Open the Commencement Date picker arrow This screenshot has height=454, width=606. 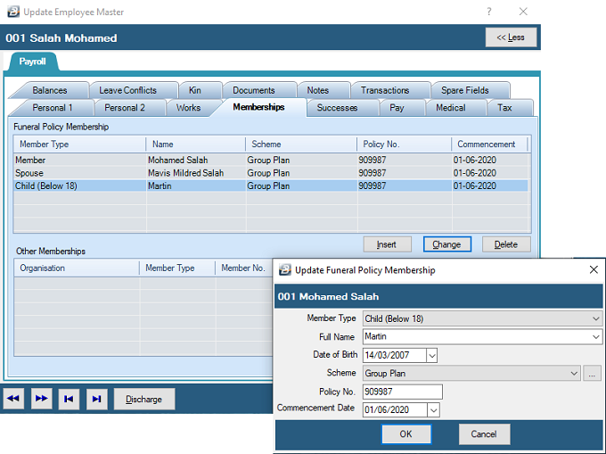tap(434, 410)
